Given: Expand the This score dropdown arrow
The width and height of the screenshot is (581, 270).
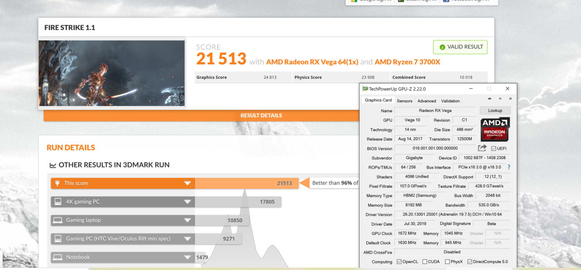Looking at the screenshot, I should [x=187, y=183].
